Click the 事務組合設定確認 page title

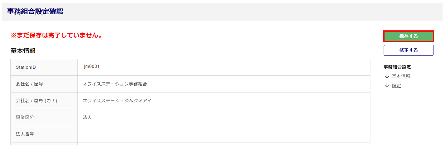pyautogui.click(x=35, y=12)
